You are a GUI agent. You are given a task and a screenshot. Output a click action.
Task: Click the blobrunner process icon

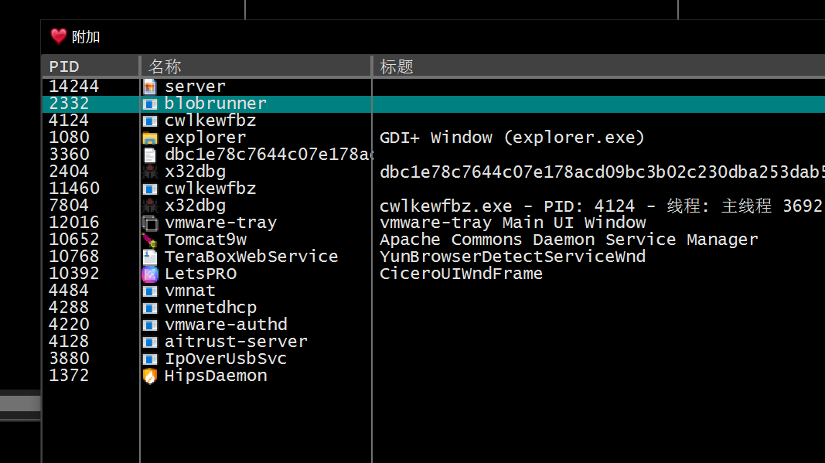(x=150, y=104)
